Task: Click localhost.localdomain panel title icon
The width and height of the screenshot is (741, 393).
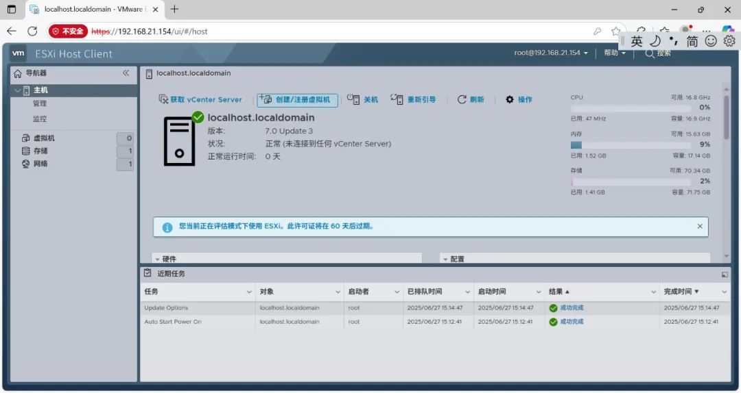Action: pos(149,73)
